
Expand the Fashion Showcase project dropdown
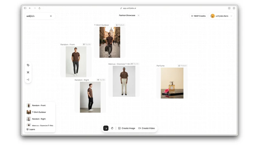pyautogui.click(x=139, y=15)
